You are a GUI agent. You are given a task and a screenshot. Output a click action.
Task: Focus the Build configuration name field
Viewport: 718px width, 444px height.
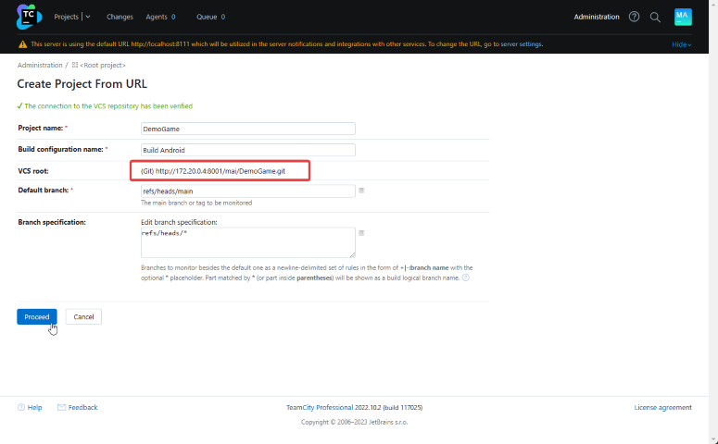[247, 150]
